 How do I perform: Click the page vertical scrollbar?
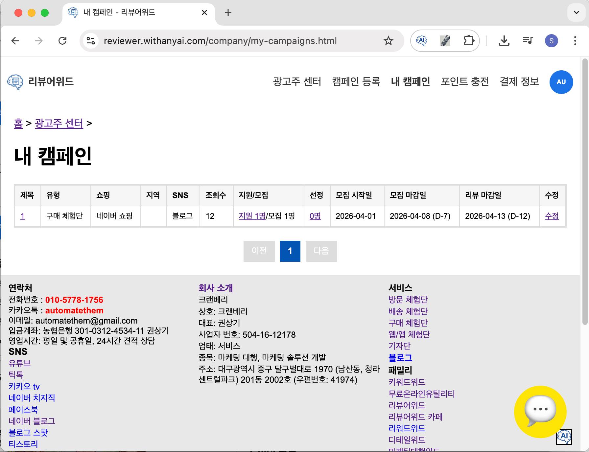[584, 191]
